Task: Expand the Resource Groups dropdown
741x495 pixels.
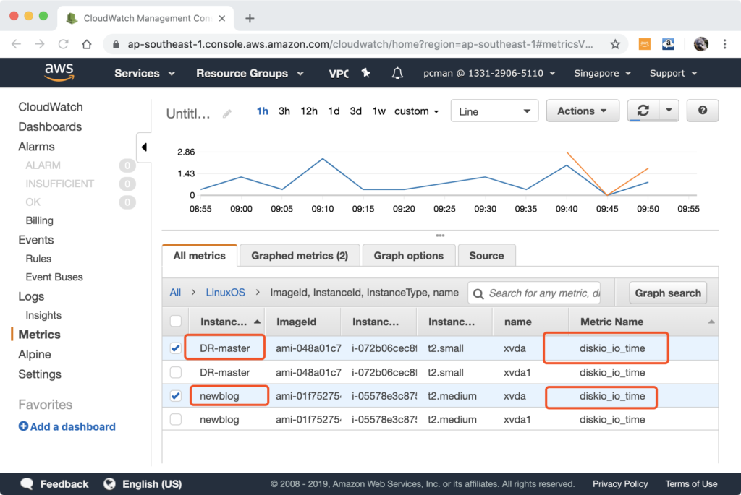Action: pos(250,73)
